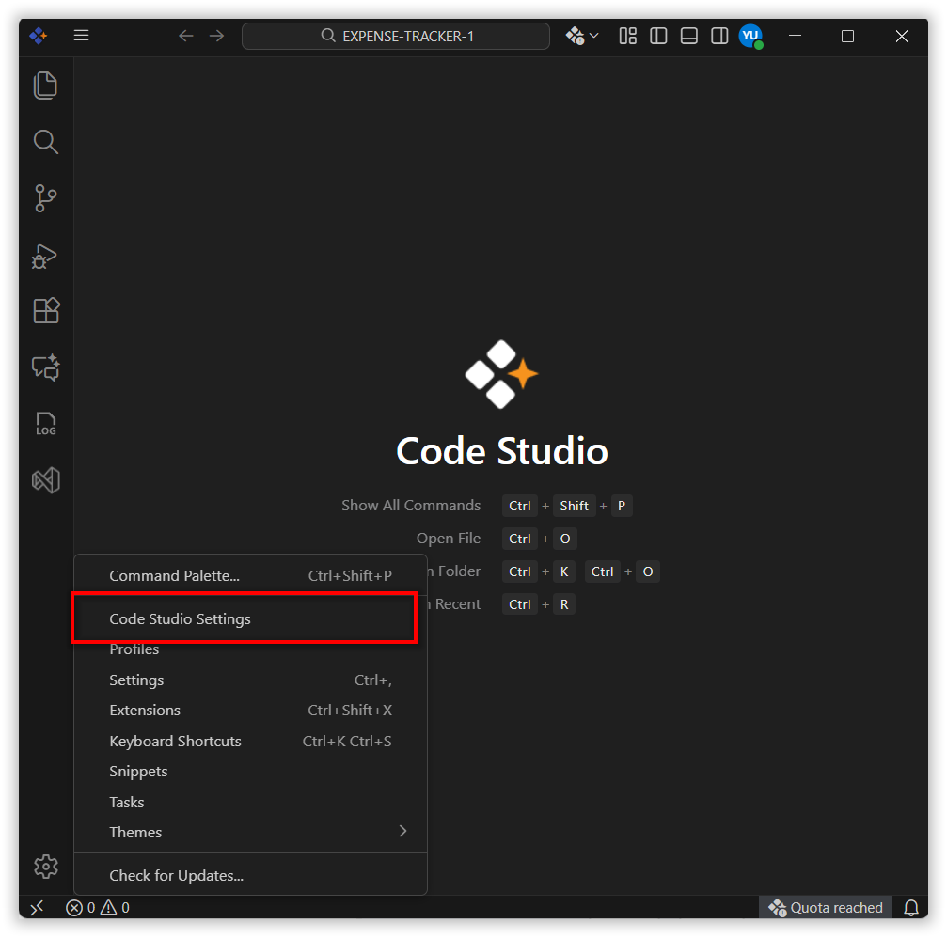Open the AI chat sidebar icon

(45, 367)
